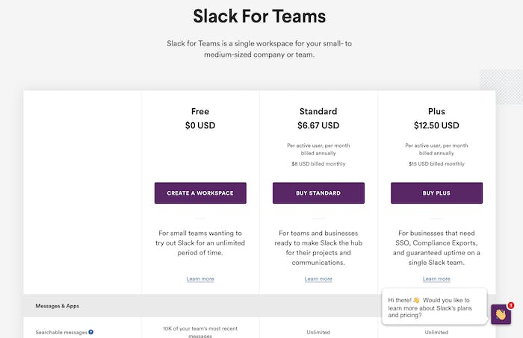The image size is (523, 338).
Task: Choose the Buy Plus button
Action: [x=436, y=193]
